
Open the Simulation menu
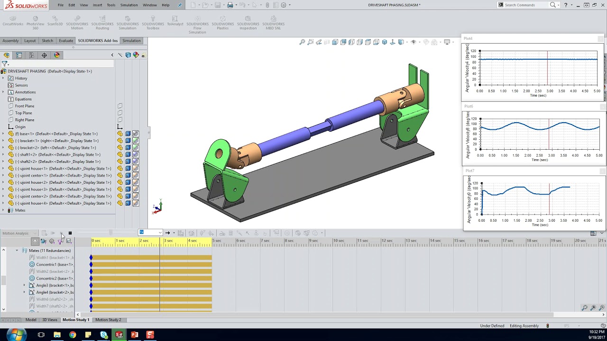coord(129,5)
